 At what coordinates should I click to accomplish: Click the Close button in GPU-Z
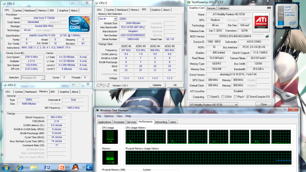tap(263, 105)
